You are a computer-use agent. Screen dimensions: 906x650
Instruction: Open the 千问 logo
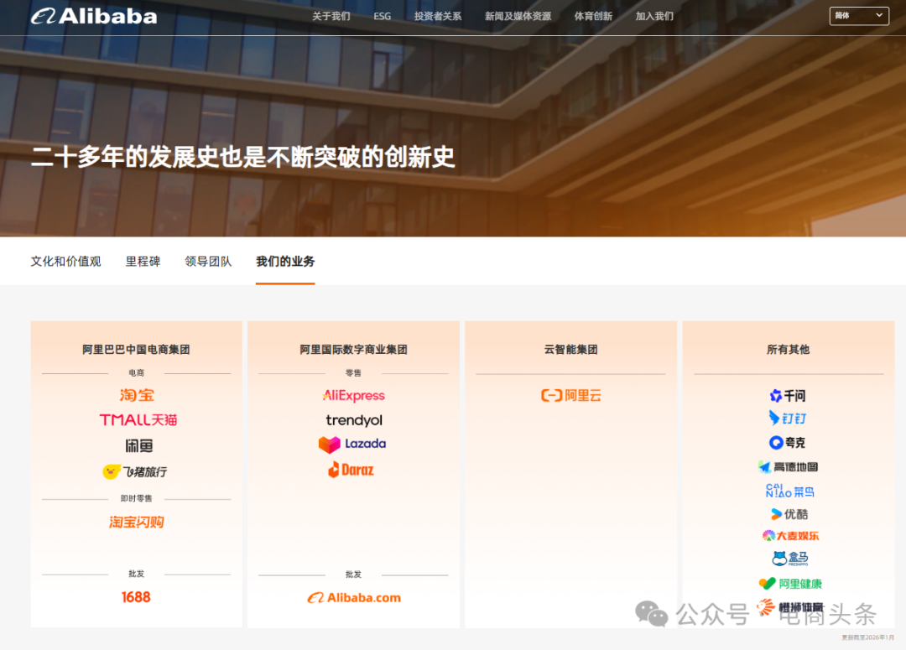pos(788,396)
